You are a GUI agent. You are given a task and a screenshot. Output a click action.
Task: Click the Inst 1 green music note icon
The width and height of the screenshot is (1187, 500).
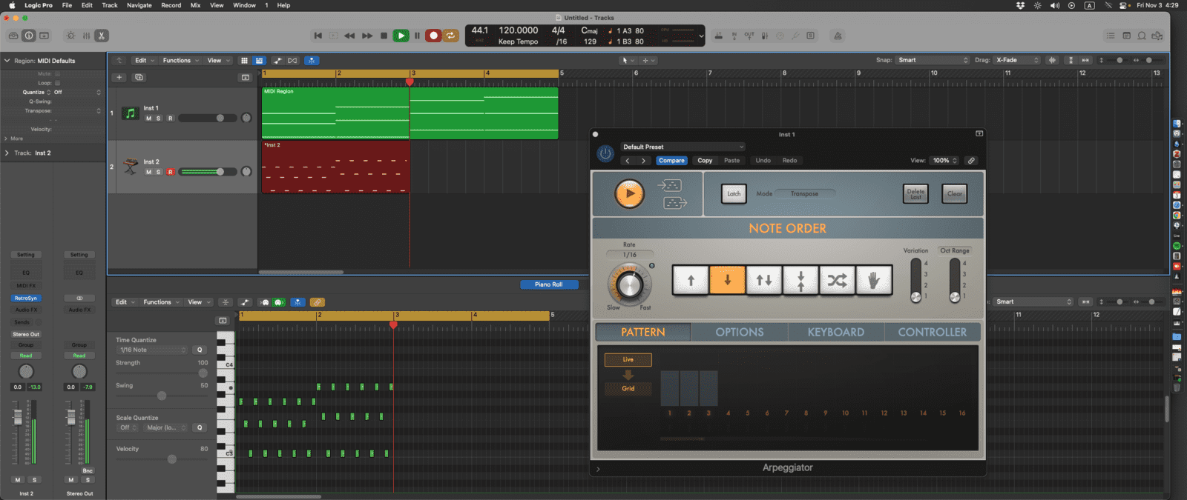131,113
